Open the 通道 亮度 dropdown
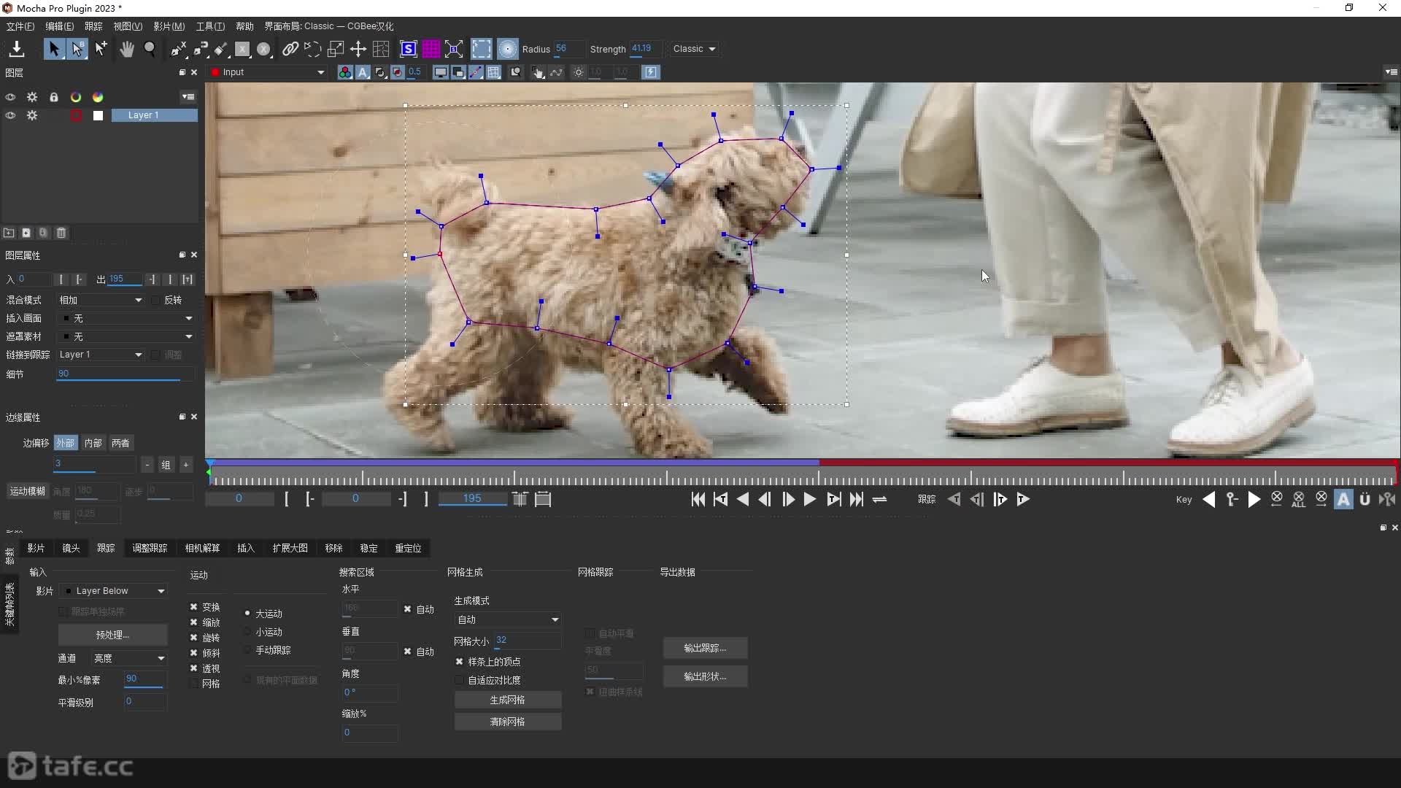Viewport: 1401px width, 788px height. [x=128, y=658]
